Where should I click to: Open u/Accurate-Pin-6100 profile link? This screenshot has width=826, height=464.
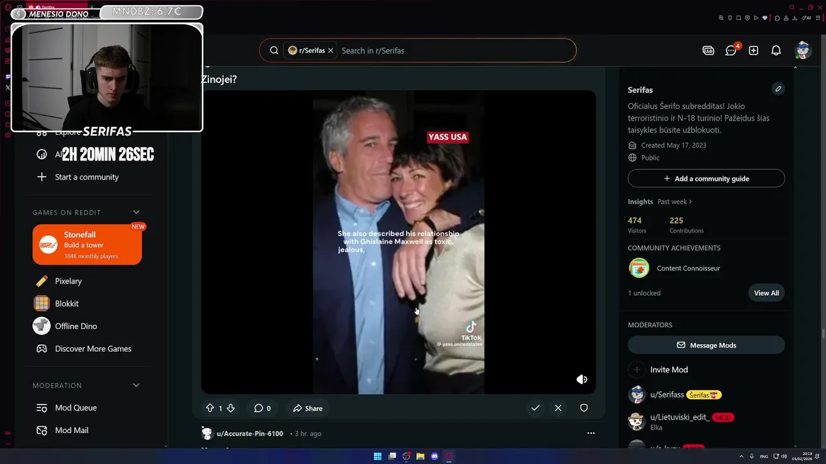250,434
